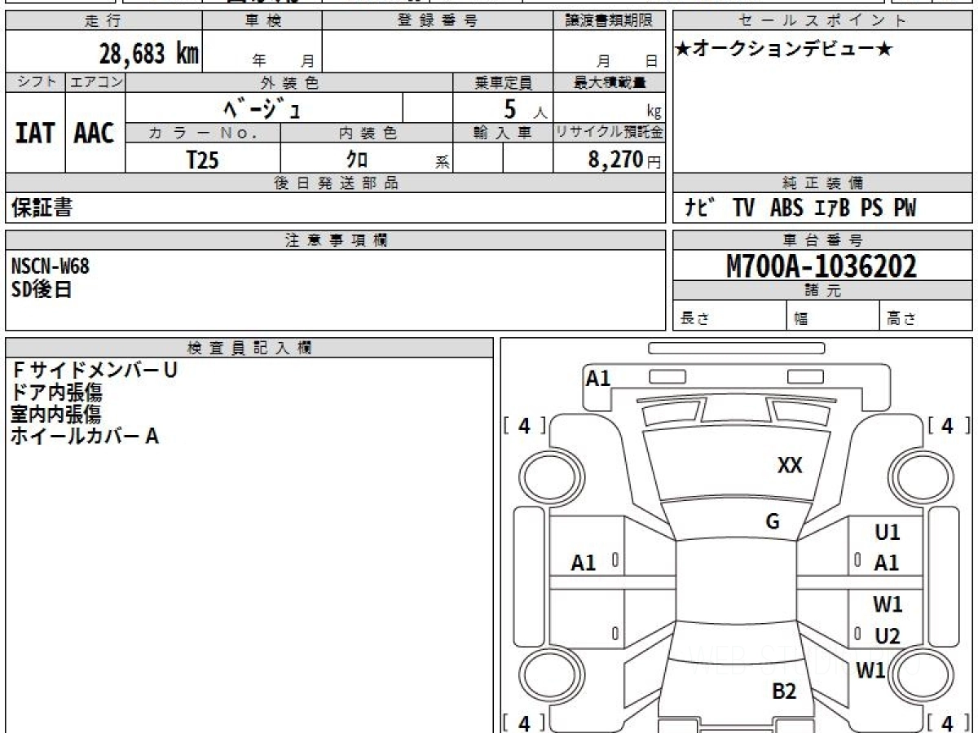
Task: Click the U1 damage mark on the diagram
Action: point(887,533)
